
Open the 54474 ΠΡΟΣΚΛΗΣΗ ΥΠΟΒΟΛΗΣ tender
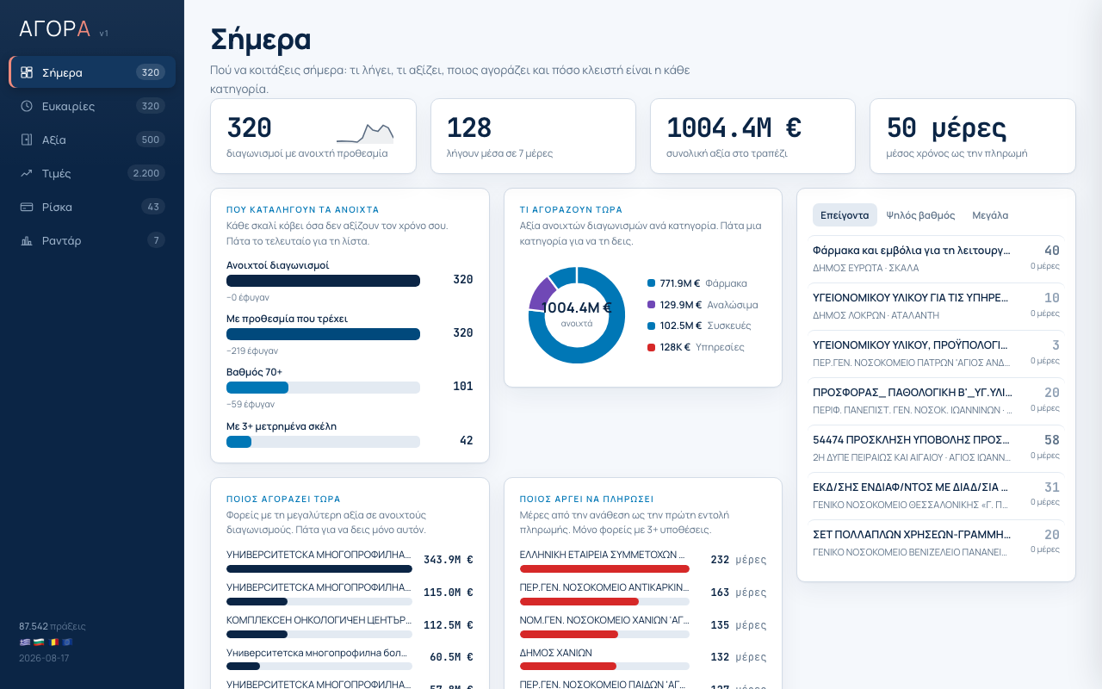[x=936, y=449]
